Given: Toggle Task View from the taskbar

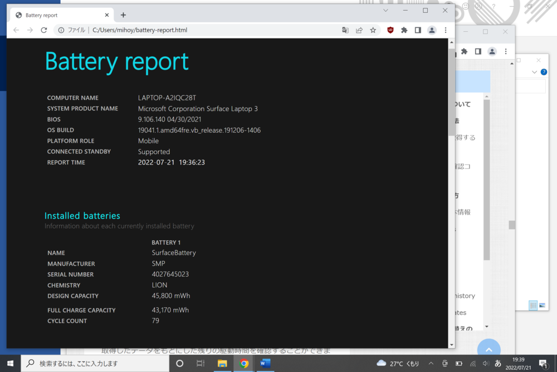Looking at the screenshot, I should [x=201, y=363].
